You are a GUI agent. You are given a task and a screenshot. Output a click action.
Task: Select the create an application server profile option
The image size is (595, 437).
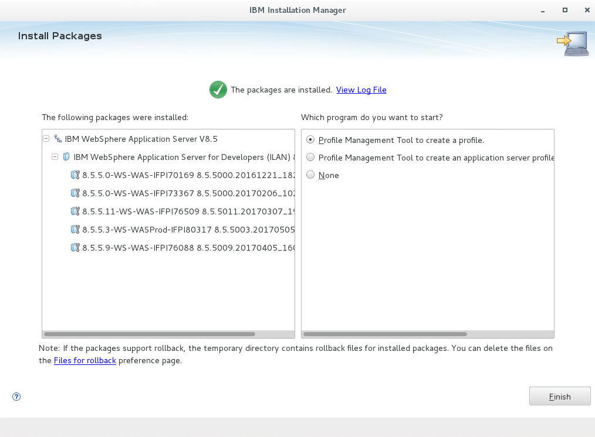tap(310, 157)
